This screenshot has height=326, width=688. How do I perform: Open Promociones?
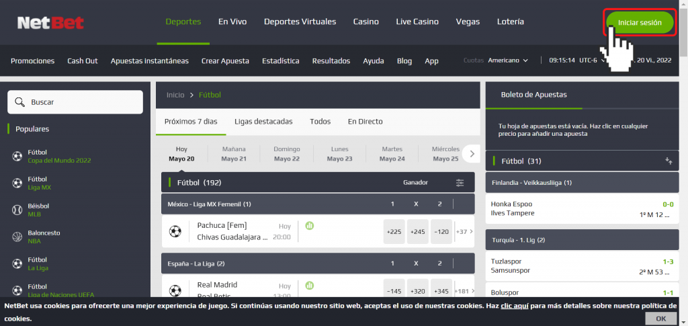tap(32, 61)
